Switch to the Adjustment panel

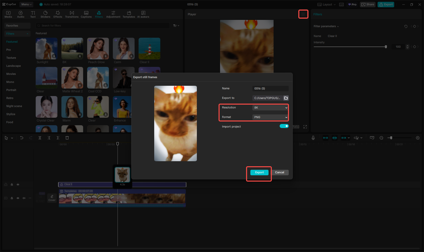[113, 14]
